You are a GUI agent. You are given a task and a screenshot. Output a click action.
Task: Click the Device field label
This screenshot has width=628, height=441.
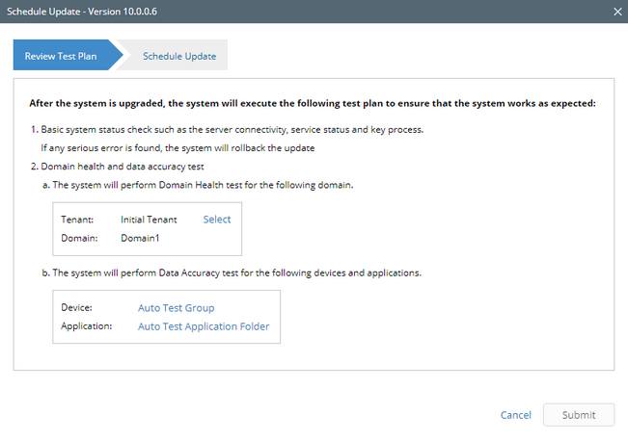[x=76, y=308]
